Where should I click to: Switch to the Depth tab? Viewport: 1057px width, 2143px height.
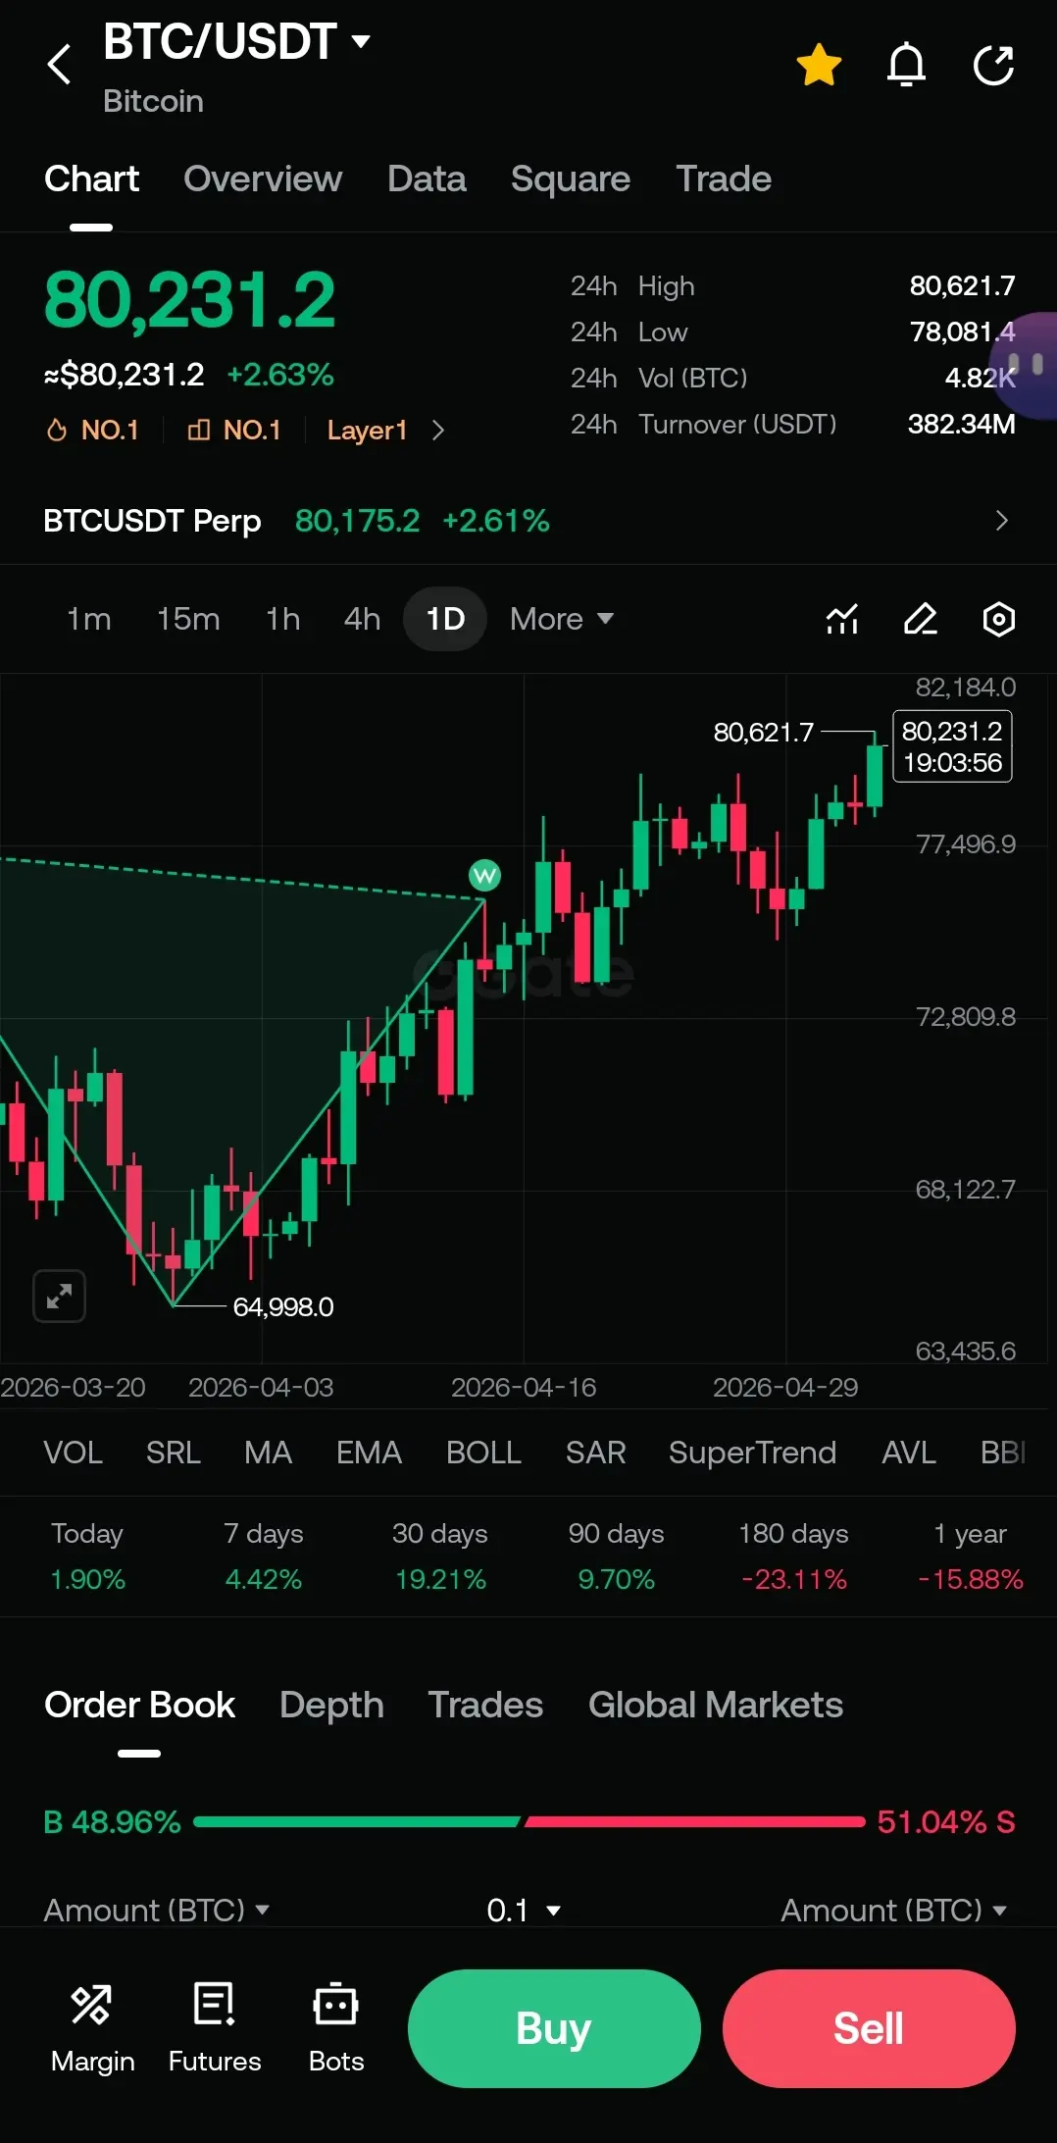[x=331, y=1706]
